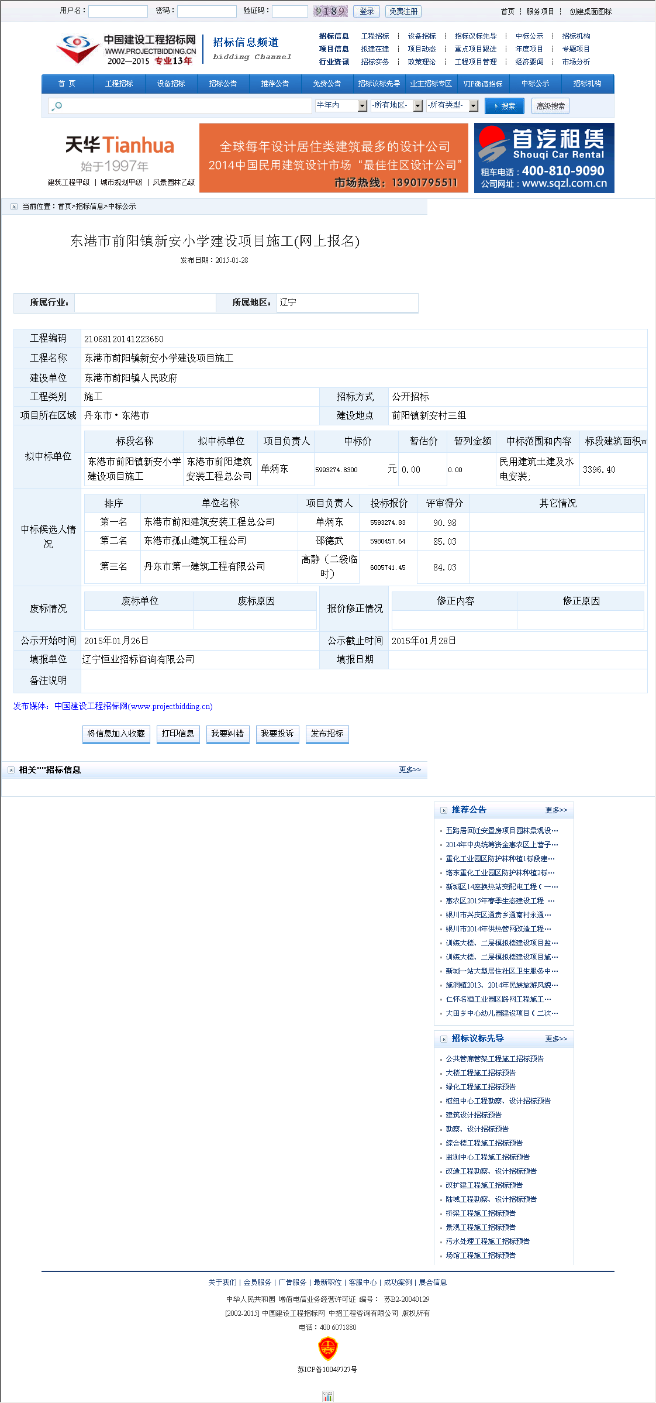Click the 高级搜索 advanced search button
Screen dimensions: 656x1403
551,106
